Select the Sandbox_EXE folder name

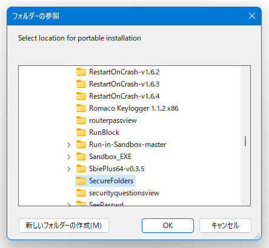110,157
